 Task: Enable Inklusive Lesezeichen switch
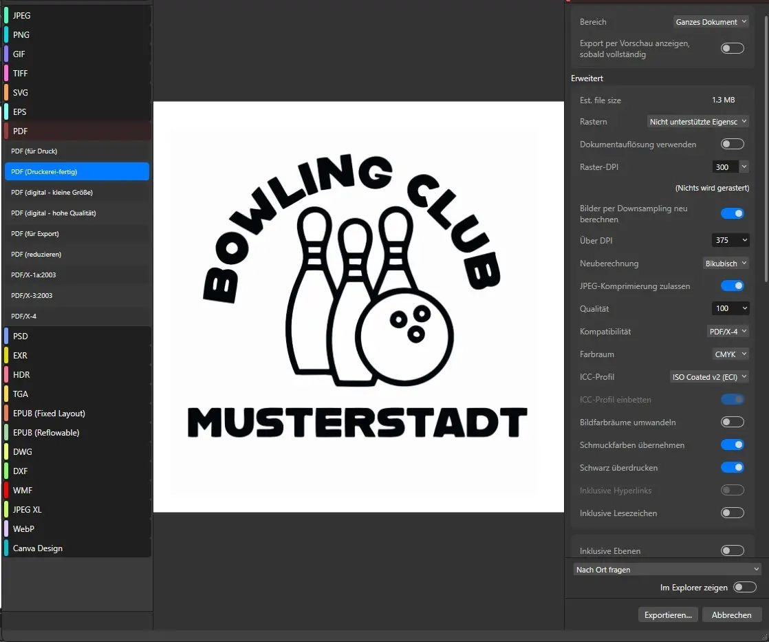pyautogui.click(x=733, y=513)
